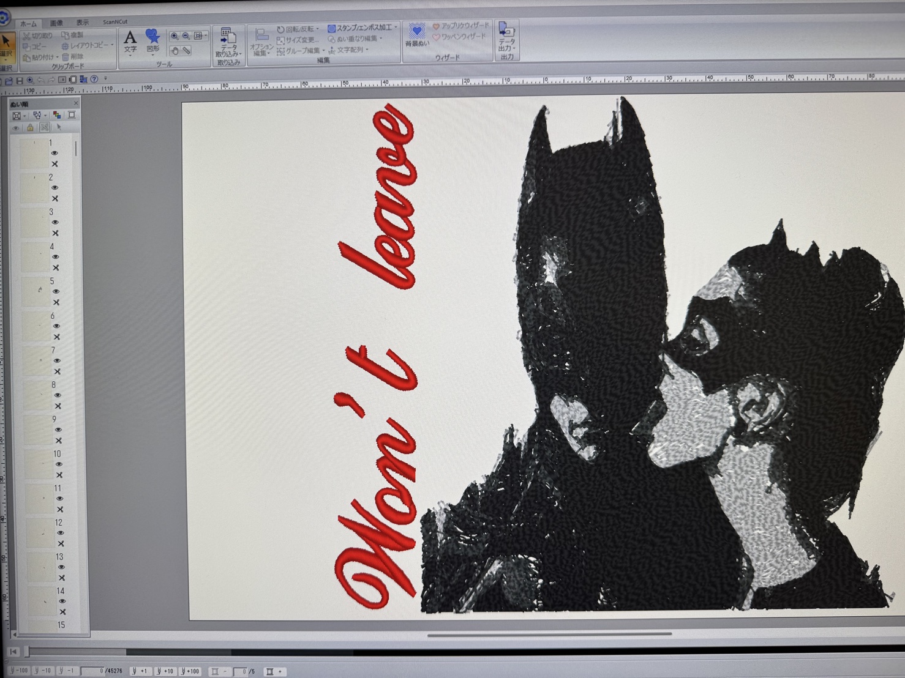905x678 pixels.
Task: Click ワッペンウィザード button
Action: click(459, 37)
